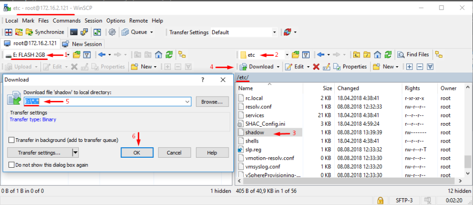The image size is (473, 205).
Task: Click home directory icon in left local panel
Action: pos(159,55)
